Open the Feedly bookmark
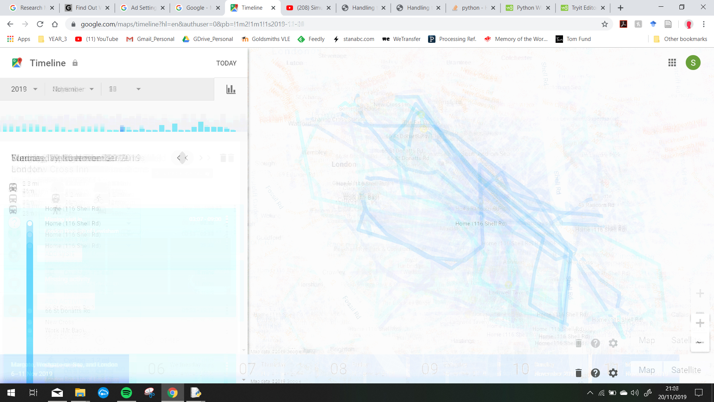Screen dimensions: 714x402 click(311, 39)
